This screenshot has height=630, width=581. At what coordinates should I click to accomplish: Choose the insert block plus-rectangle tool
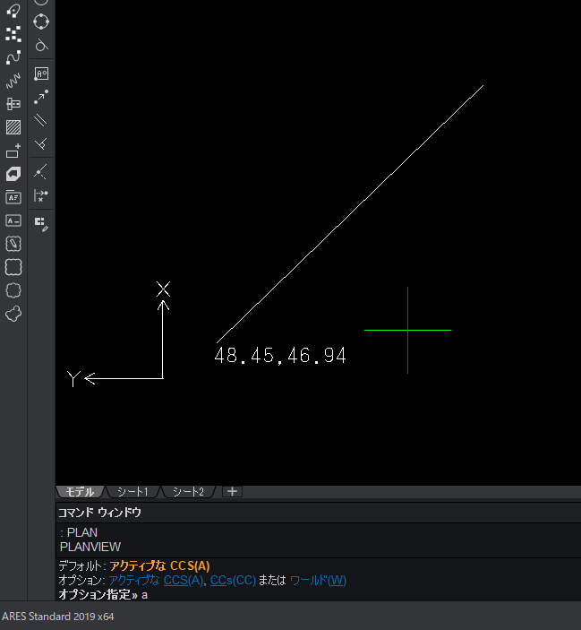point(13,151)
